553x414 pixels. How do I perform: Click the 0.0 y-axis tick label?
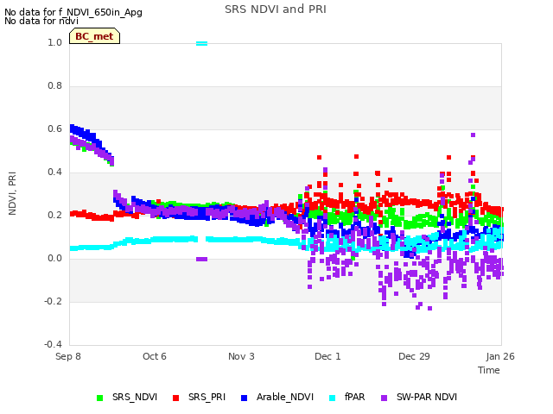click(54, 259)
